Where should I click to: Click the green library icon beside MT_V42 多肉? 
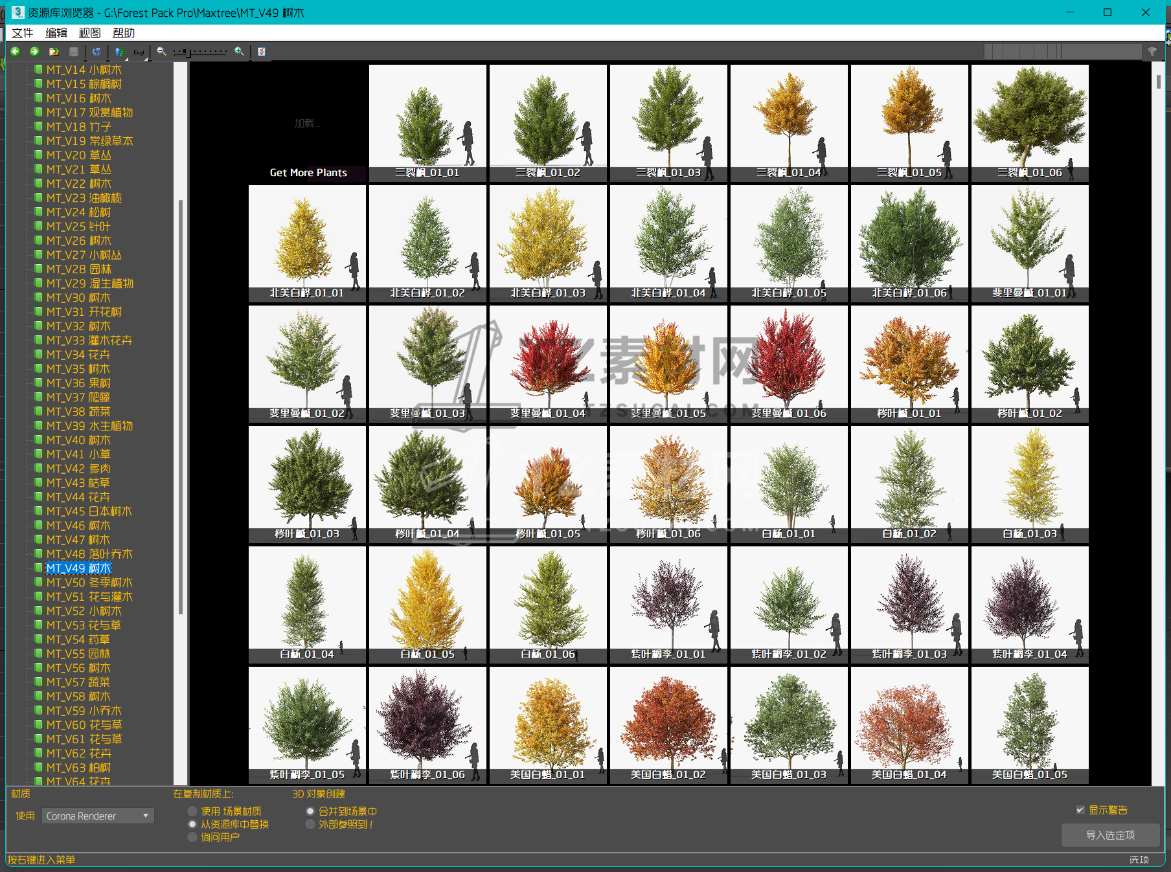coord(38,468)
